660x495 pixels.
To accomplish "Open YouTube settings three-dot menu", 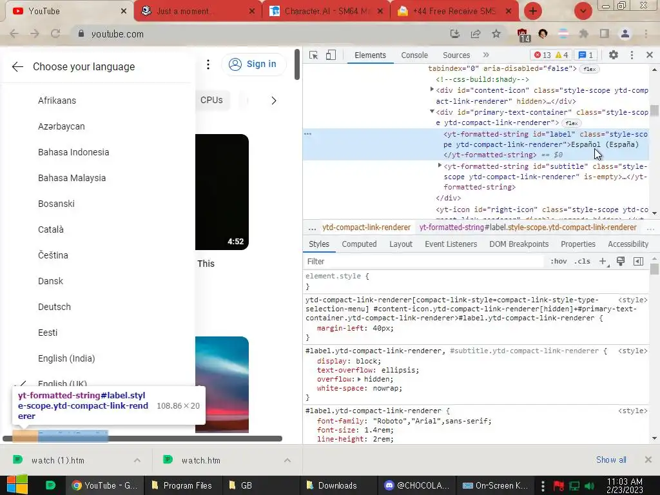I will click(x=208, y=64).
